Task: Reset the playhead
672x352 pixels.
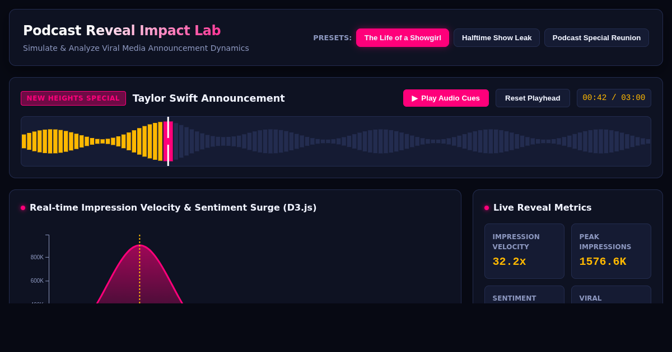Action: click(x=533, y=98)
